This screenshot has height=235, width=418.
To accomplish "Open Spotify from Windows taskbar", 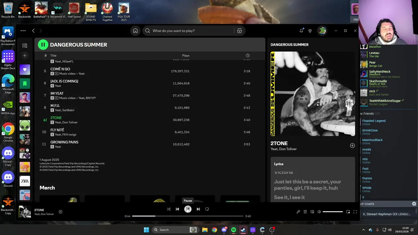I will [x=233, y=230].
